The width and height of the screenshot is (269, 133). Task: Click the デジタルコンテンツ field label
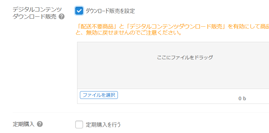[x=37, y=10]
